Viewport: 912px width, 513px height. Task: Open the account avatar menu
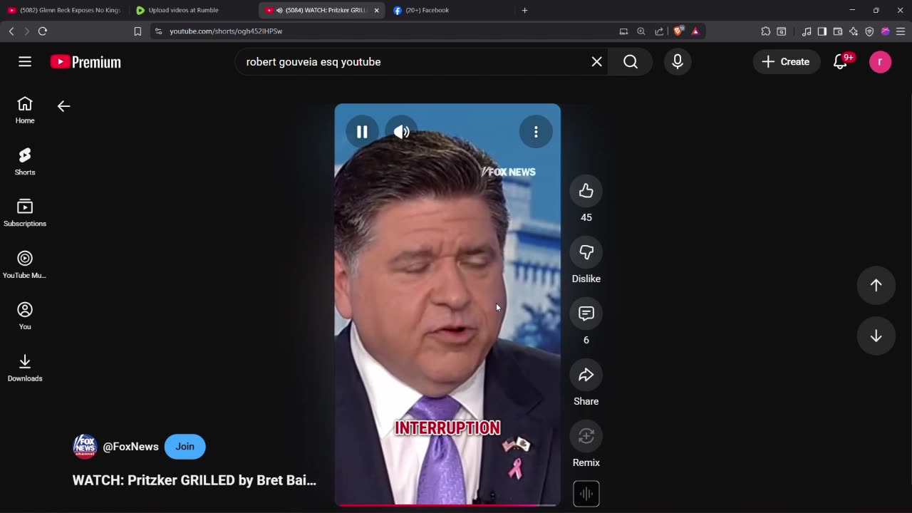click(x=880, y=62)
